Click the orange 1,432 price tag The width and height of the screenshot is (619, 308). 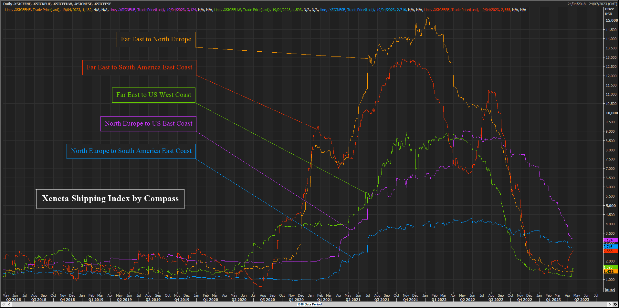tap(610, 272)
